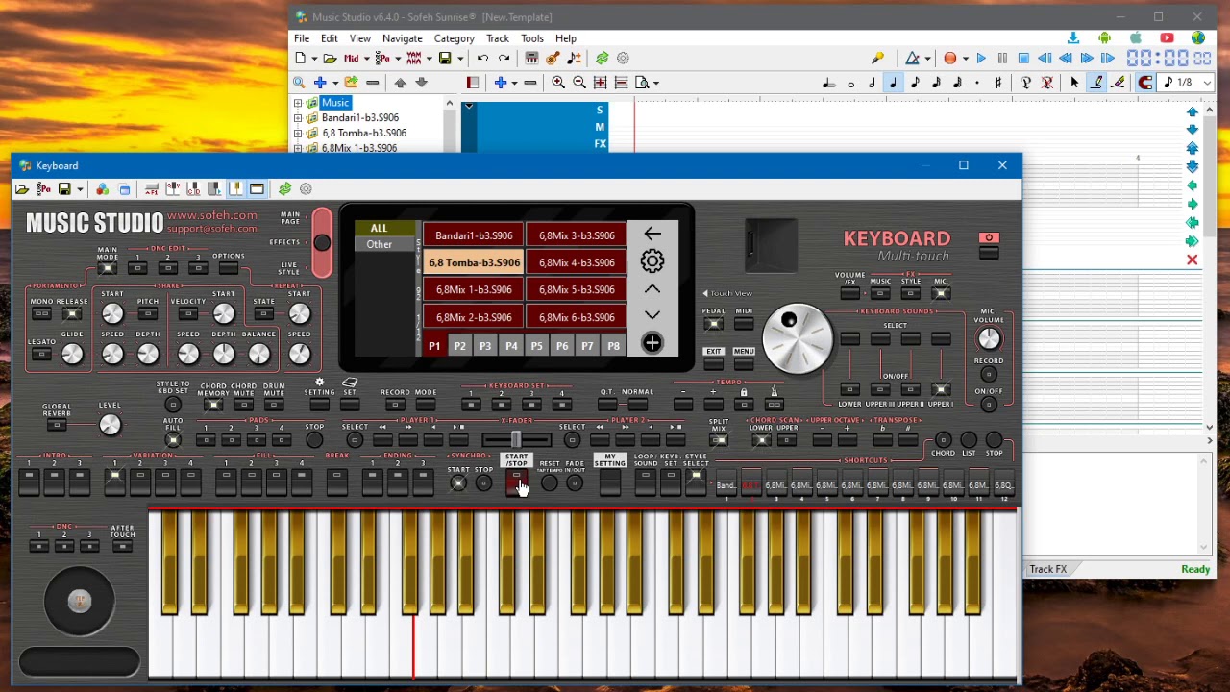Expand the 6,8 Tomba-b3.S906 tree node
This screenshot has height=692, width=1230.
(x=298, y=134)
